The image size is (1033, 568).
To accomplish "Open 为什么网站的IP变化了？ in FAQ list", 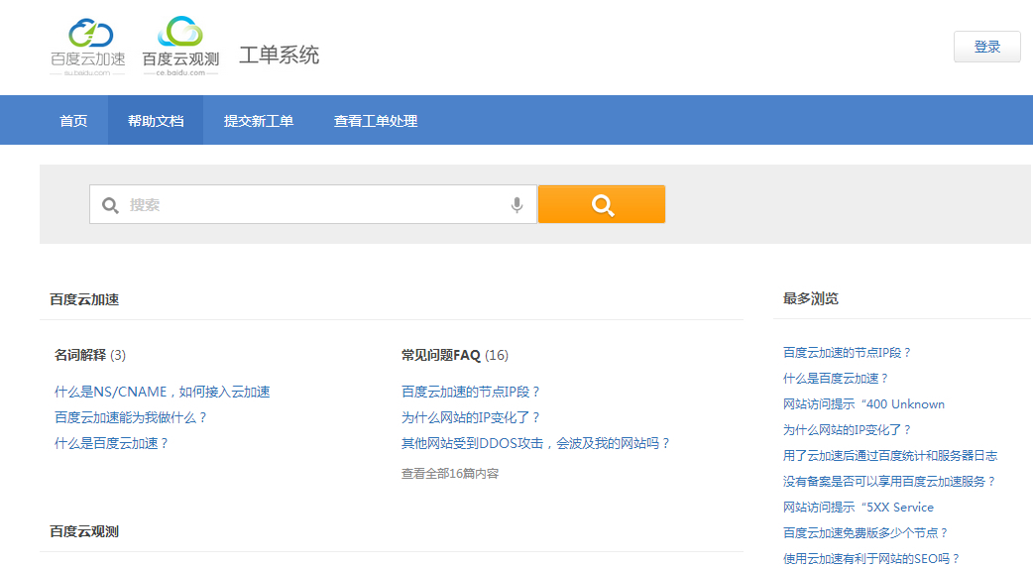I will [x=470, y=417].
